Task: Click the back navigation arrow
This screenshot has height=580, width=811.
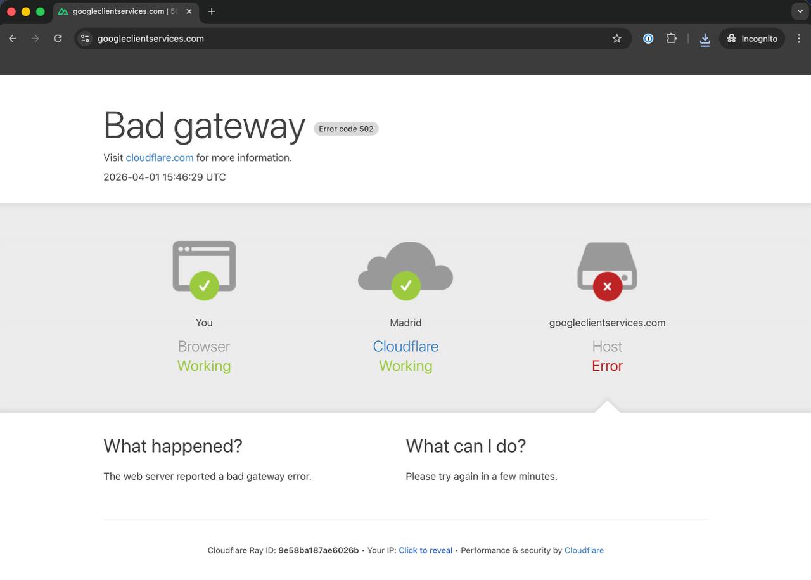Action: pyautogui.click(x=13, y=38)
